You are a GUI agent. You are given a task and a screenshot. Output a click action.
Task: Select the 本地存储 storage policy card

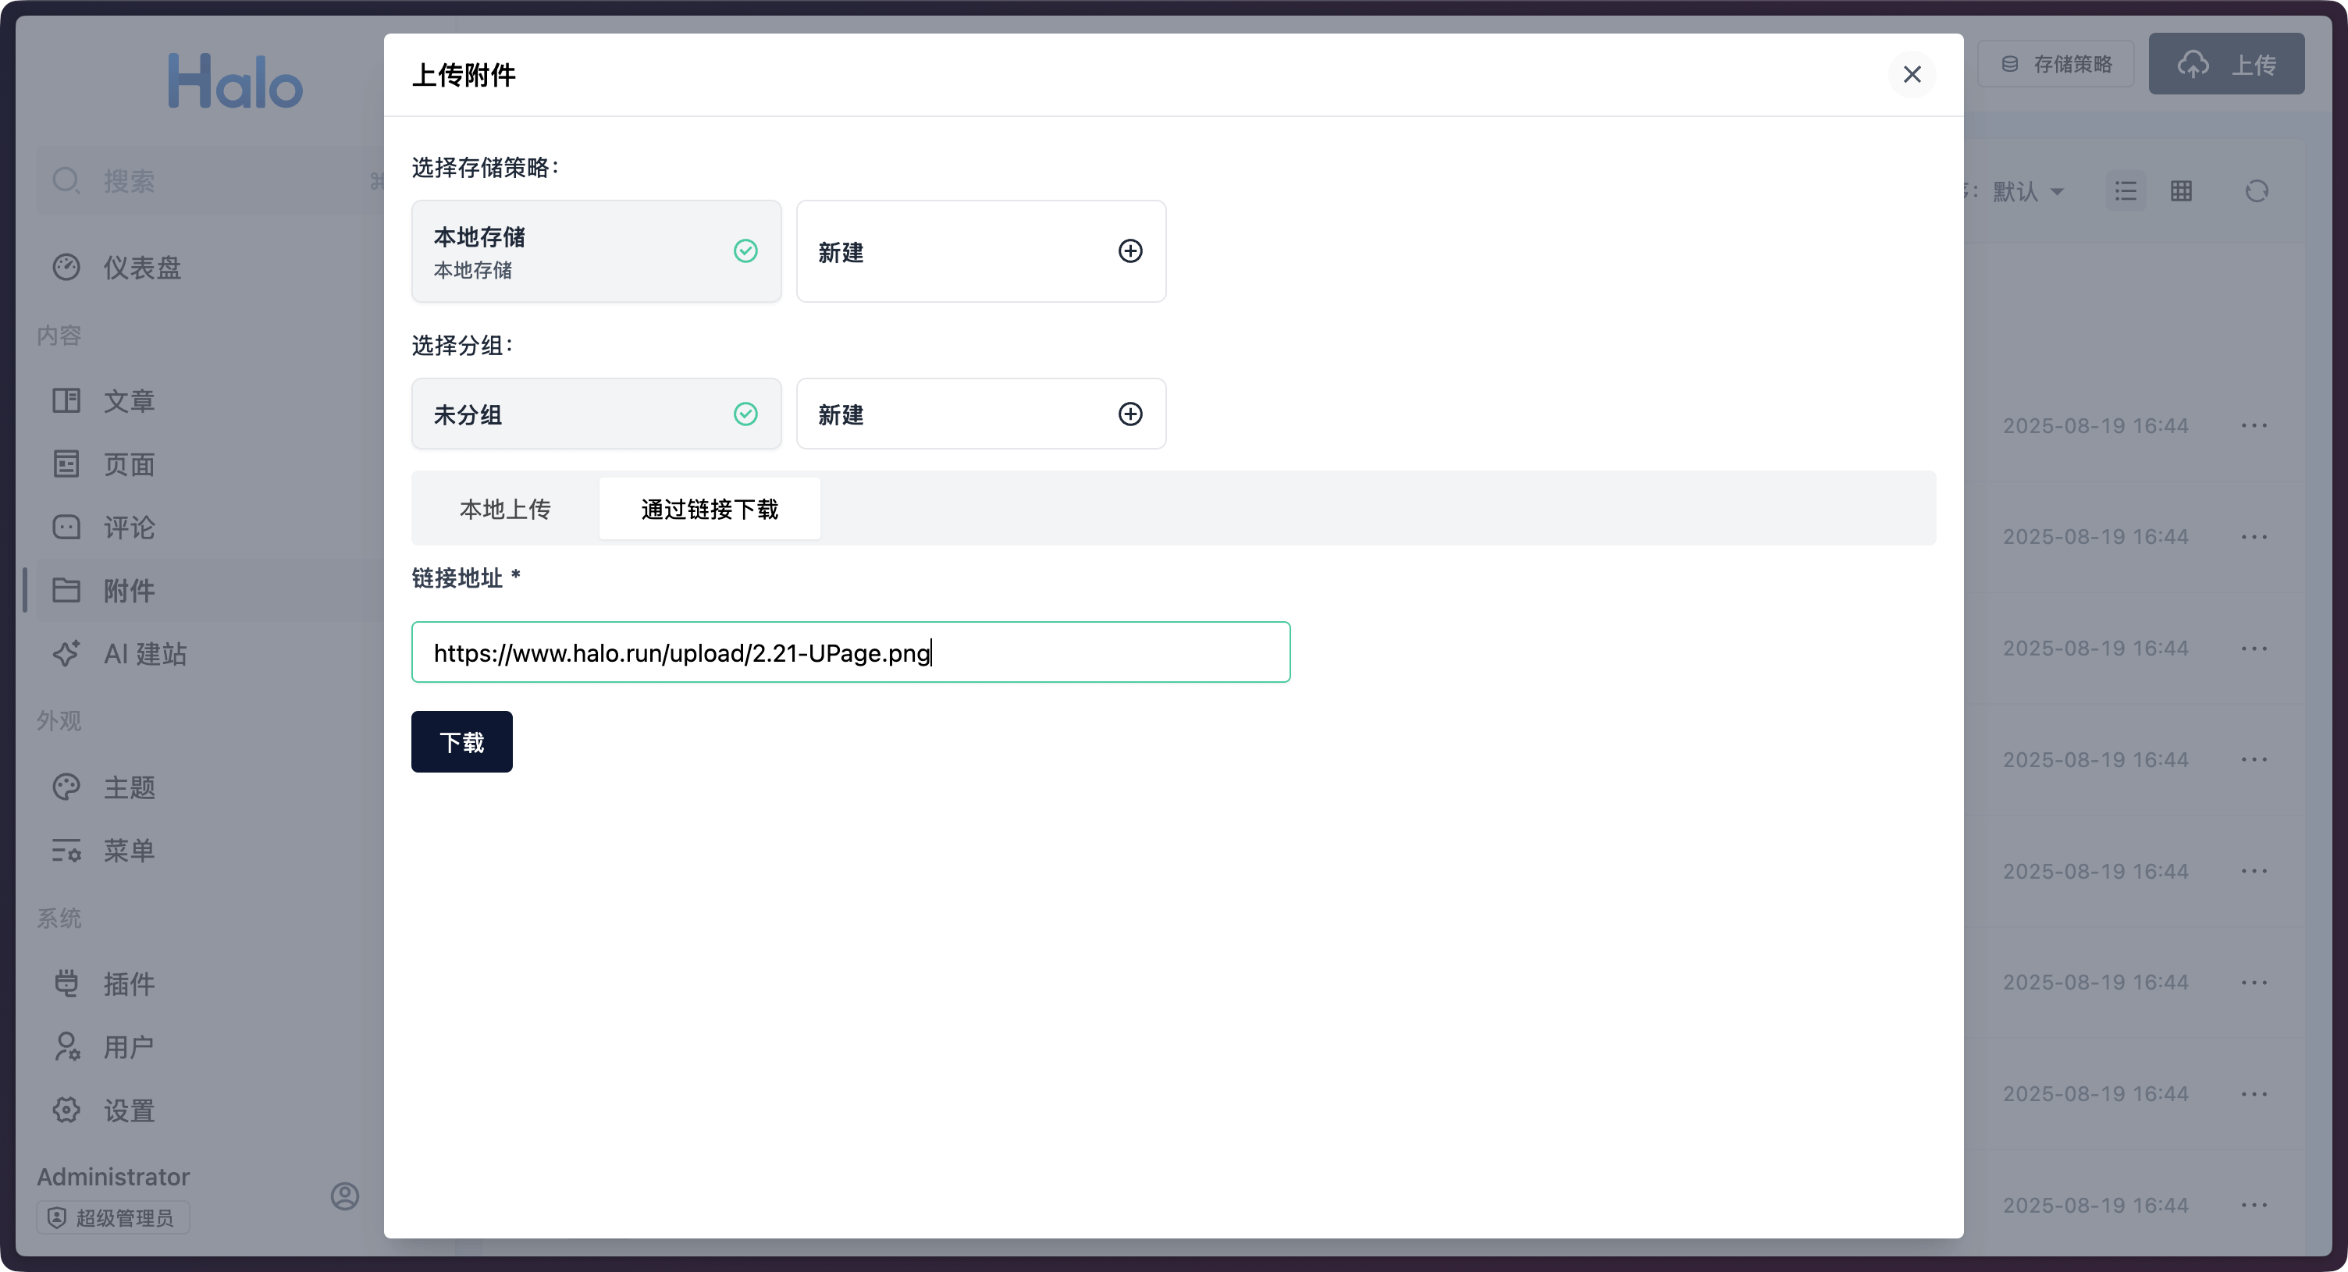pyautogui.click(x=596, y=251)
